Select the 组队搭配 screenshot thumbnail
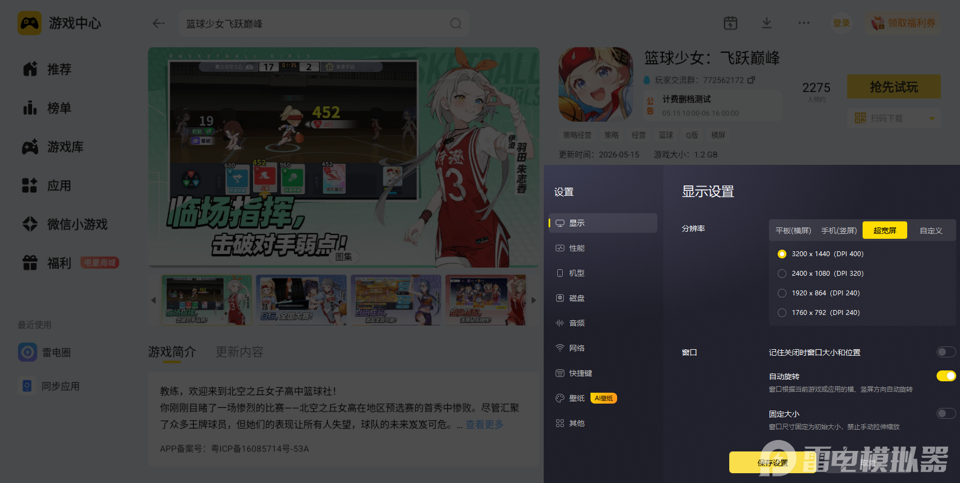960x483 pixels. (x=486, y=300)
